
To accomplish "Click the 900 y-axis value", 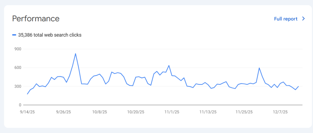I will tap(17, 49).
